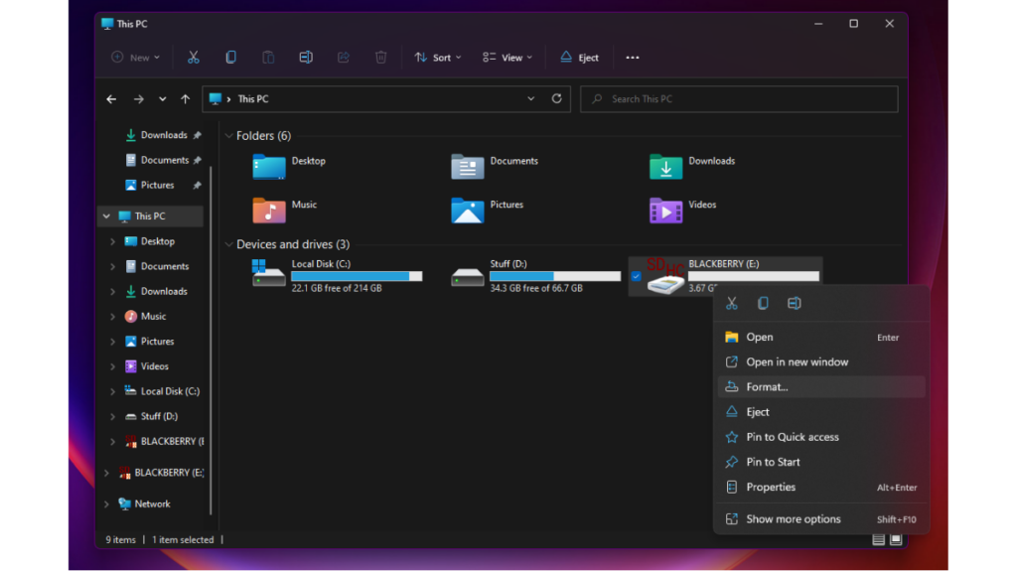Click the Rename icon in context menu
The height and width of the screenshot is (572, 1017).
[x=795, y=303]
